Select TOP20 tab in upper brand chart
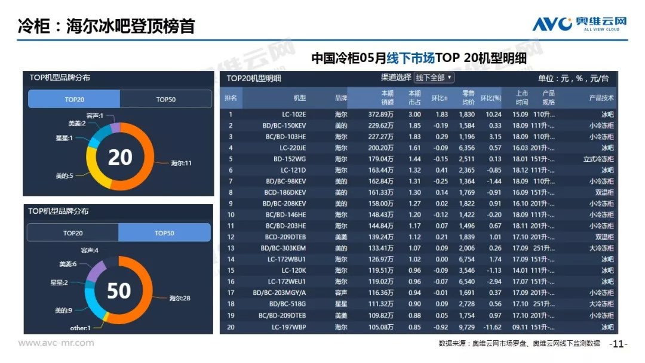This screenshot has height=363, width=645. [75, 99]
